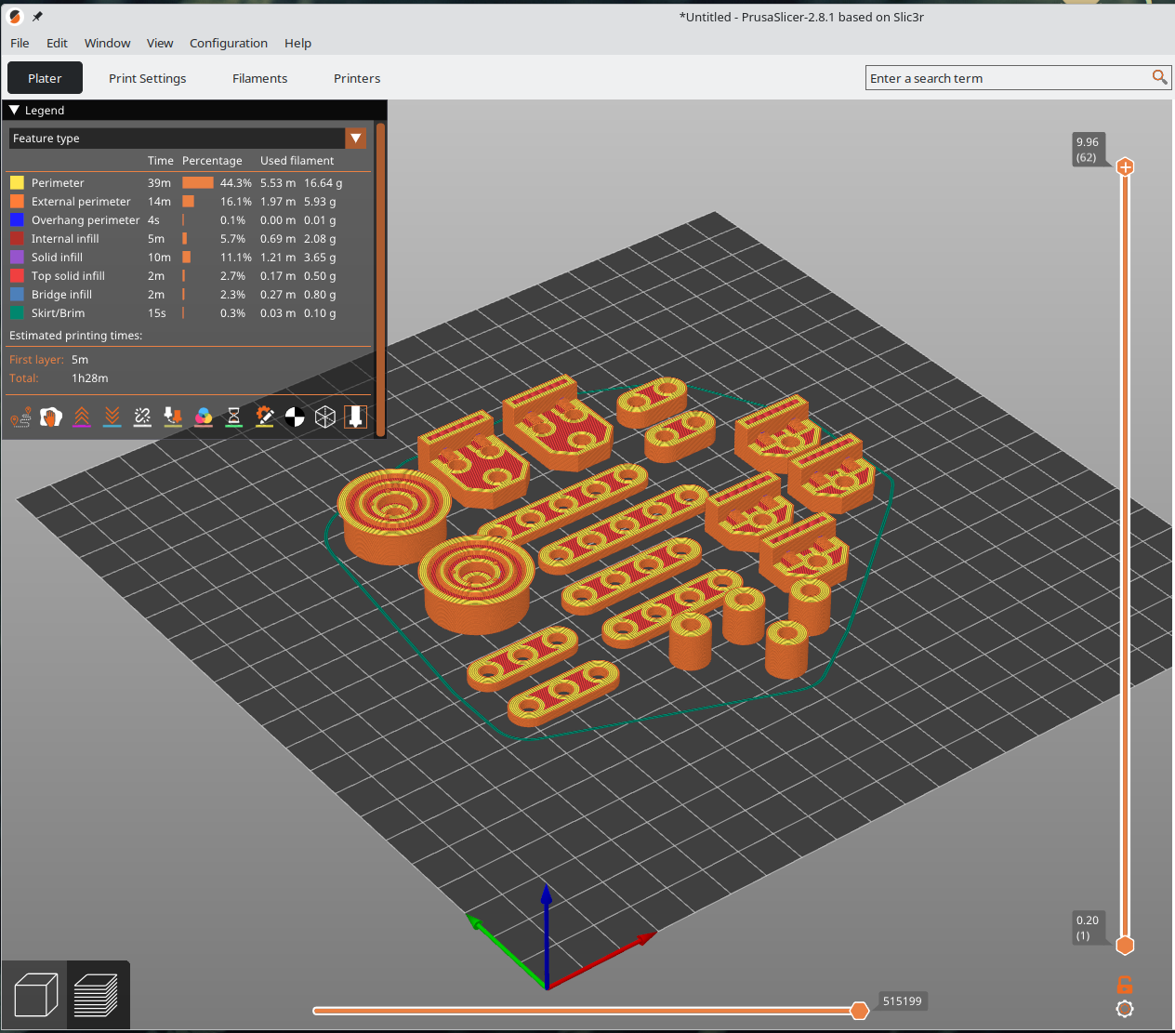Click the custom G-code gear-pencil icon
The width and height of the screenshot is (1175, 1033).
(x=265, y=417)
